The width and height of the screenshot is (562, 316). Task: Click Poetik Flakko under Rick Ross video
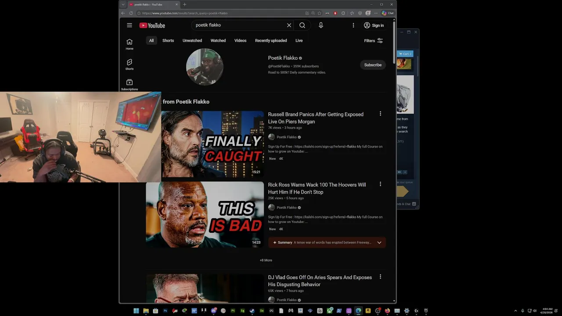coord(286,208)
